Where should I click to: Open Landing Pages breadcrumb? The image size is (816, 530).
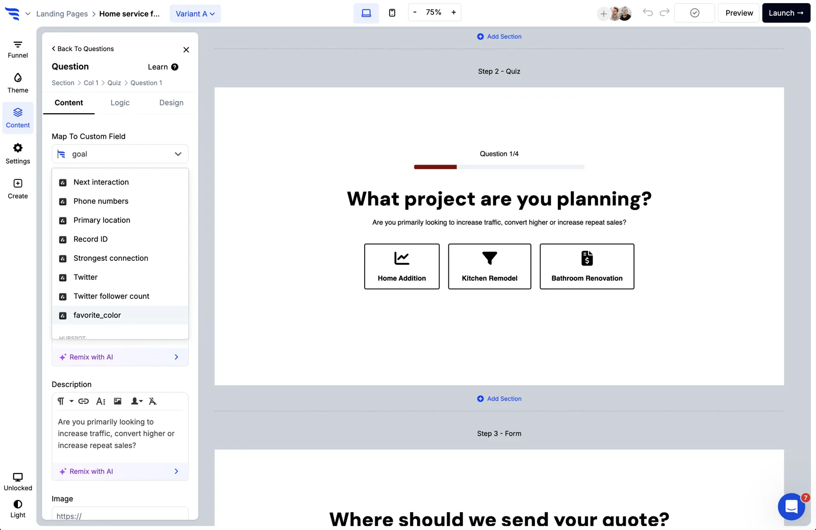[x=62, y=14]
